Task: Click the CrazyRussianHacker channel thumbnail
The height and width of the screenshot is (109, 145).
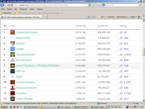Action: [12, 32]
